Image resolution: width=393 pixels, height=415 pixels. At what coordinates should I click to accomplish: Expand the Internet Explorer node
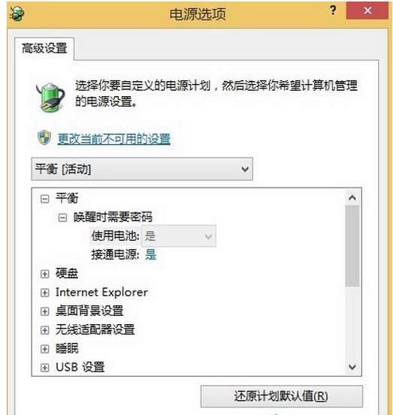(x=44, y=293)
